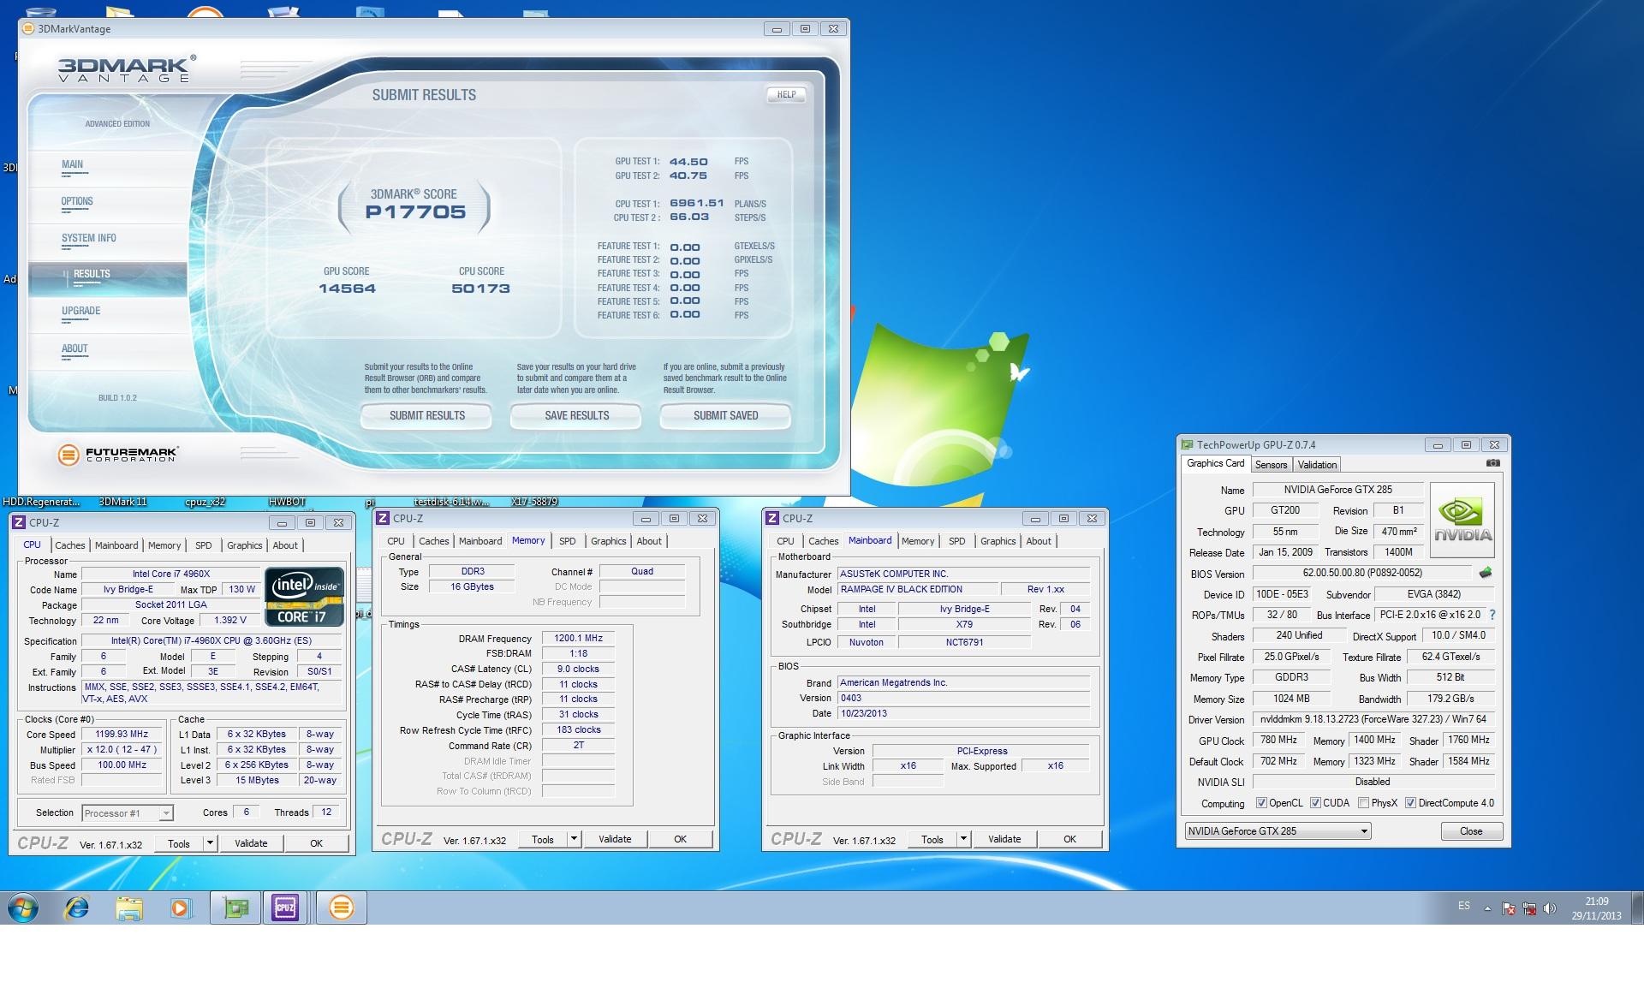The width and height of the screenshot is (1644, 988).
Task: Open the Processor #1 selection dropdown
Action: coord(128,813)
